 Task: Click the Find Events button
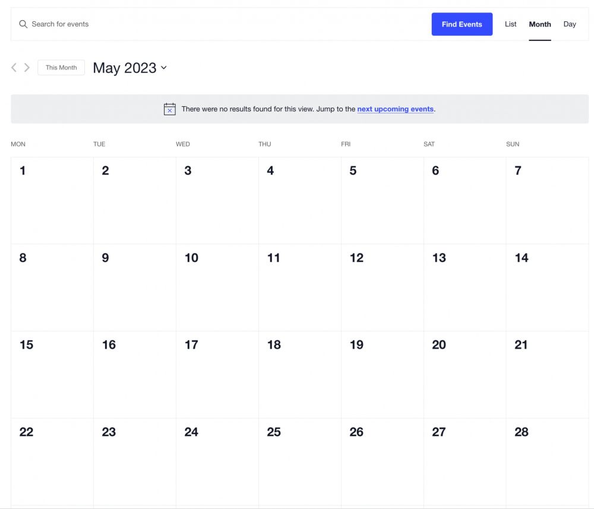click(462, 24)
